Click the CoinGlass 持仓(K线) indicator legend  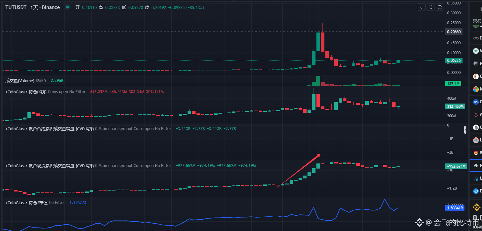(26, 92)
